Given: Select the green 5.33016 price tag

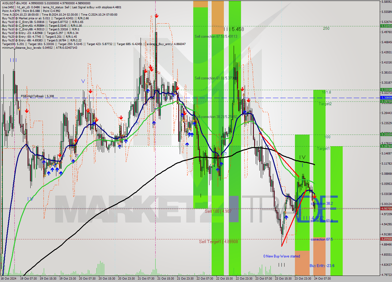Looking at the screenshot, I should point(386,90).
